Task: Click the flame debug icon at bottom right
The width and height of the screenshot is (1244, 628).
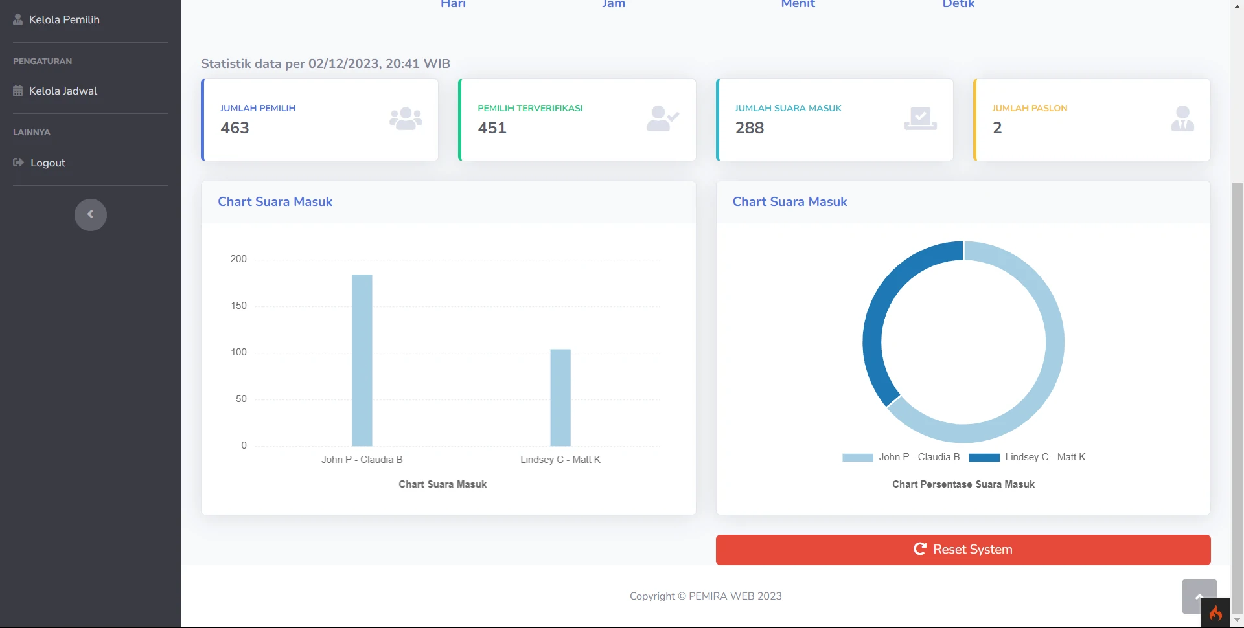Action: (1215, 613)
